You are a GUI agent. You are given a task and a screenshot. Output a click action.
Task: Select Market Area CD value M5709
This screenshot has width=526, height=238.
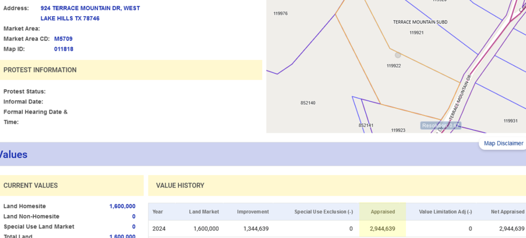(63, 39)
